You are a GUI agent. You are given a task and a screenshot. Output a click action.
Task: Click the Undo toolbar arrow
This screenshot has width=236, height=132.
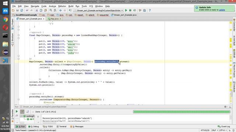(x=27, y=11)
